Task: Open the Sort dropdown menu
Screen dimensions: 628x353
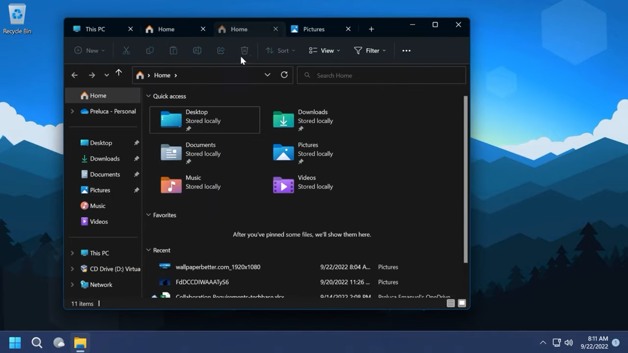Action: point(280,51)
